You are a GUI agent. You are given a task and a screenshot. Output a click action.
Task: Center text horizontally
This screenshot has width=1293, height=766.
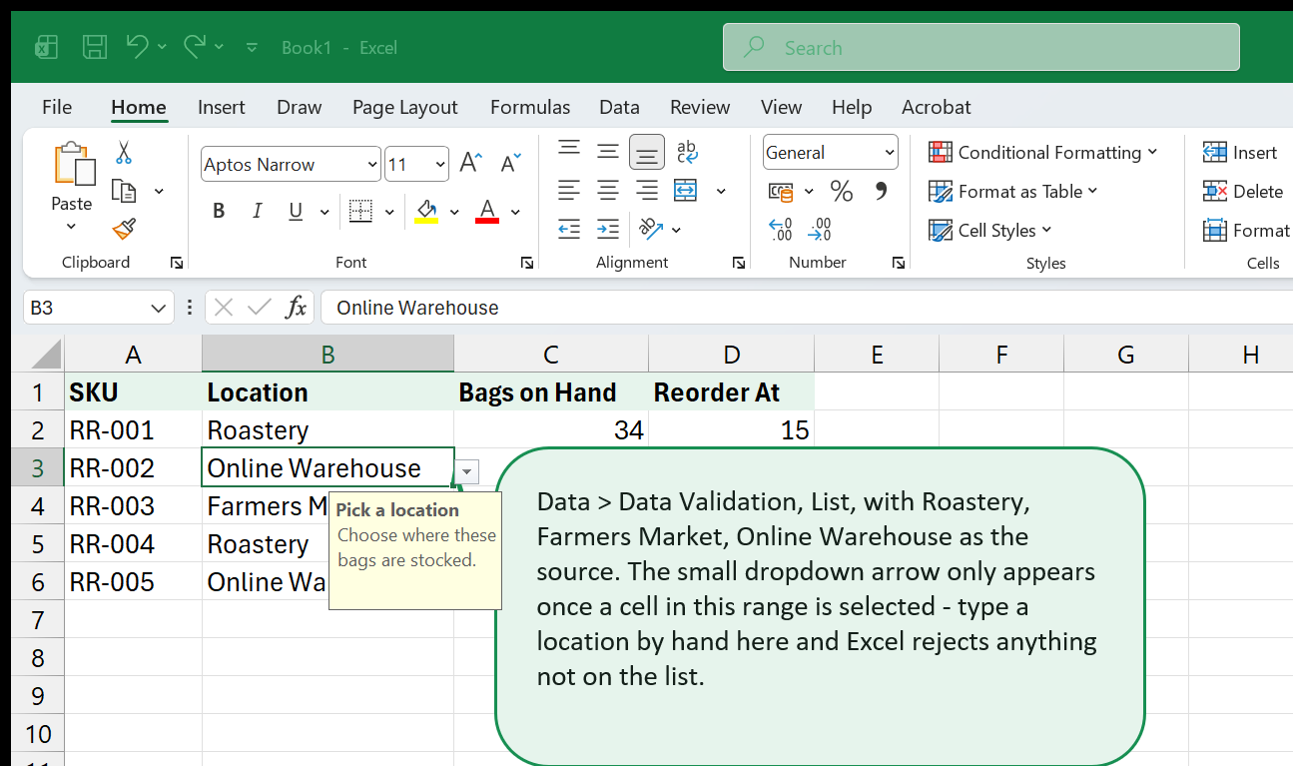point(608,190)
